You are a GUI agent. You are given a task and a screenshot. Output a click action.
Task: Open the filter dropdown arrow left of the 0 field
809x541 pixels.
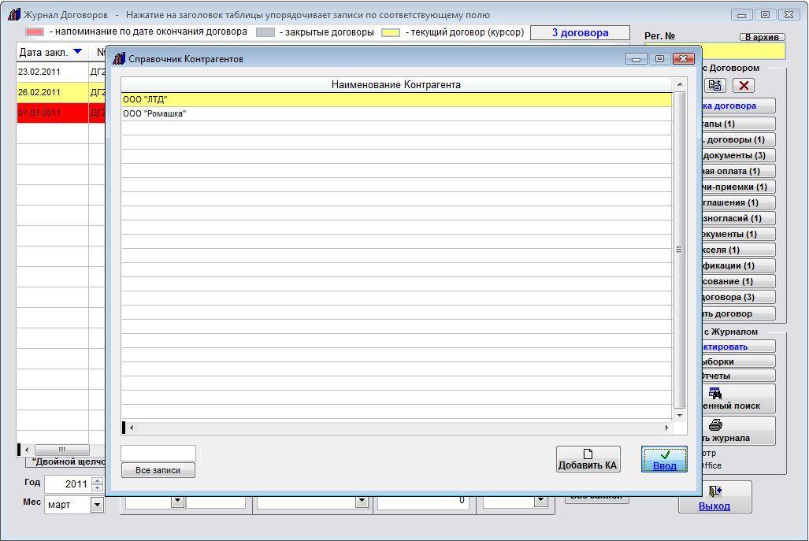pos(361,501)
